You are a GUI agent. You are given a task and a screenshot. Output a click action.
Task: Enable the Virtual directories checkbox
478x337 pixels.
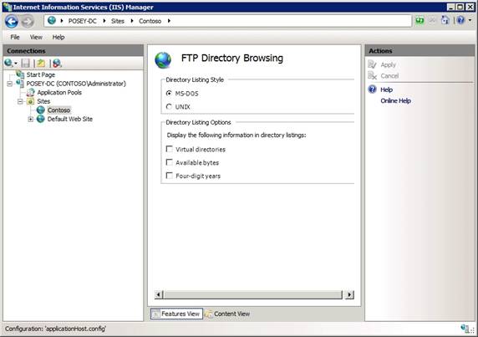click(169, 149)
